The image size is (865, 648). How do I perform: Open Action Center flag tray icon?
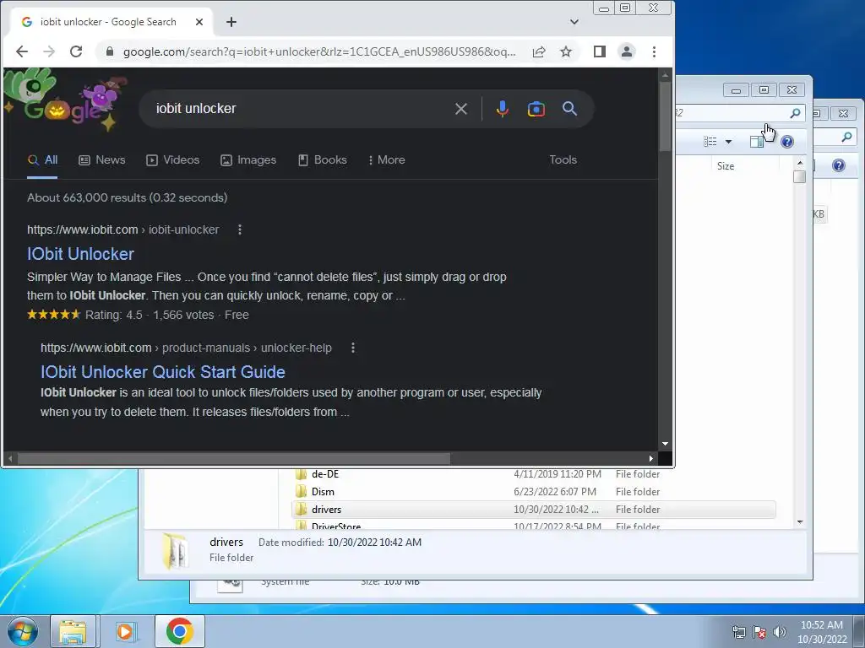tap(759, 632)
